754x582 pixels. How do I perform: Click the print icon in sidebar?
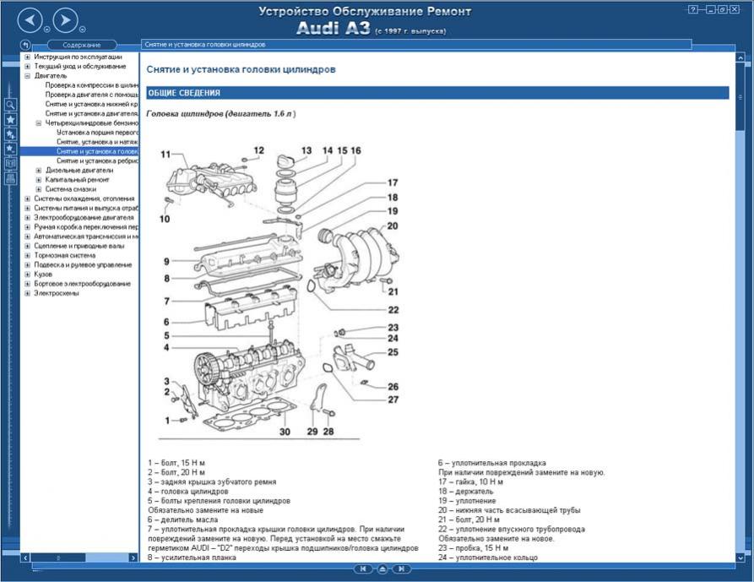point(11,178)
